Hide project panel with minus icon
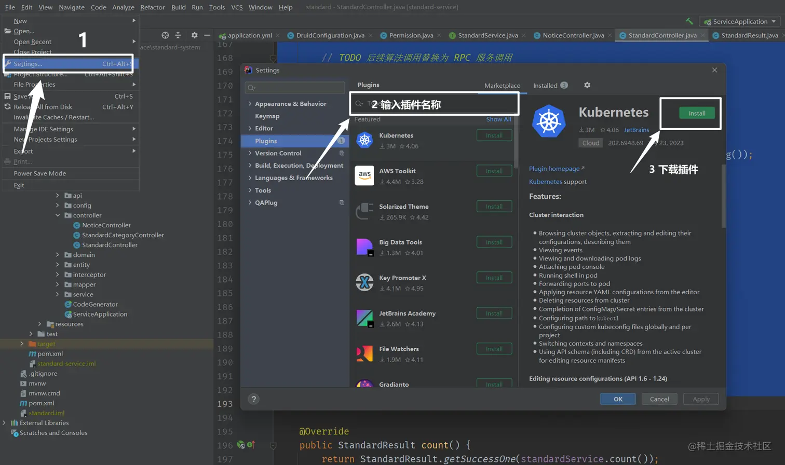This screenshot has height=465, width=785. point(207,35)
